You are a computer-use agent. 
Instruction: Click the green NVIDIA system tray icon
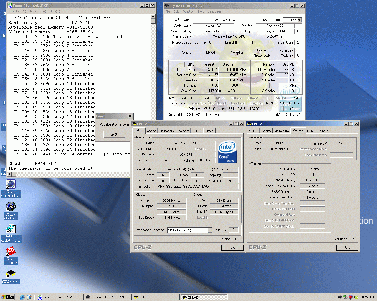click(x=355, y=297)
